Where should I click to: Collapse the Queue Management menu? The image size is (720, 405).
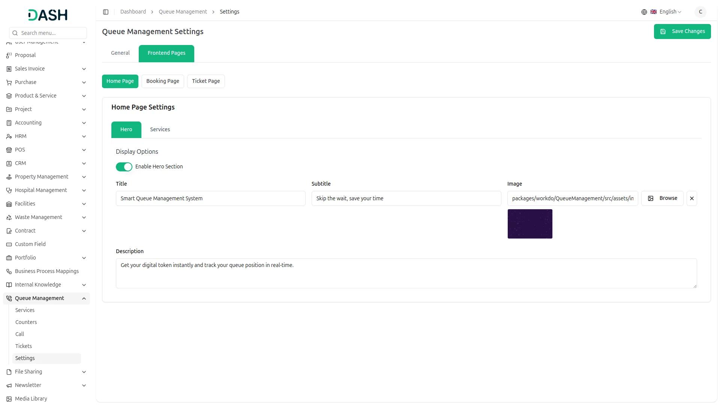(84, 298)
